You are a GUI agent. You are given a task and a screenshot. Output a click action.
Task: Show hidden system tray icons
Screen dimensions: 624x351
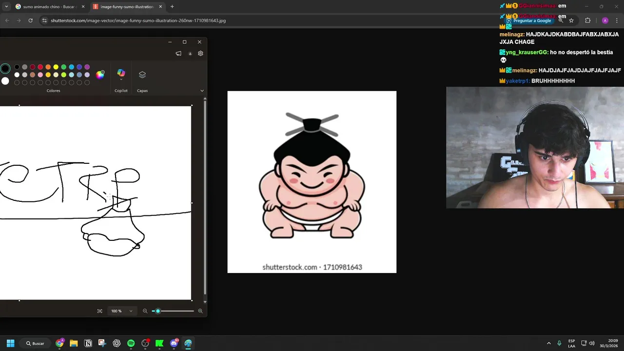click(x=549, y=343)
